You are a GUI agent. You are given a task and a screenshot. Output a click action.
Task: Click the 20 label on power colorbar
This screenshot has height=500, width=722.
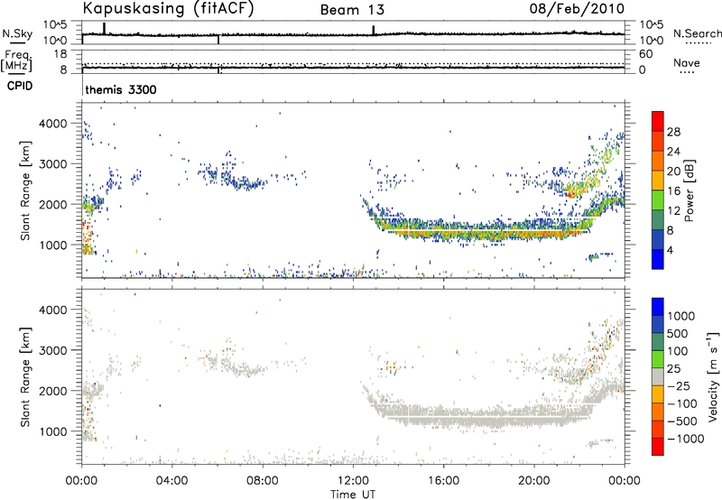(673, 171)
